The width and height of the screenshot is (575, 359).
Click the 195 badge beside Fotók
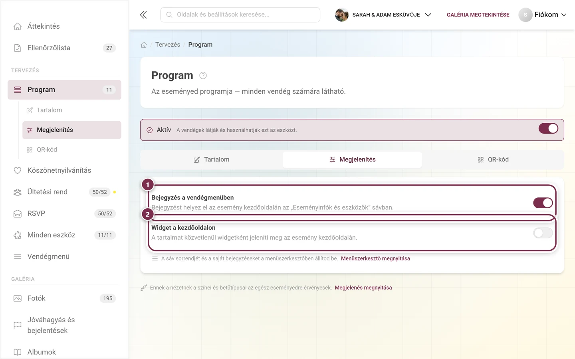click(x=108, y=298)
